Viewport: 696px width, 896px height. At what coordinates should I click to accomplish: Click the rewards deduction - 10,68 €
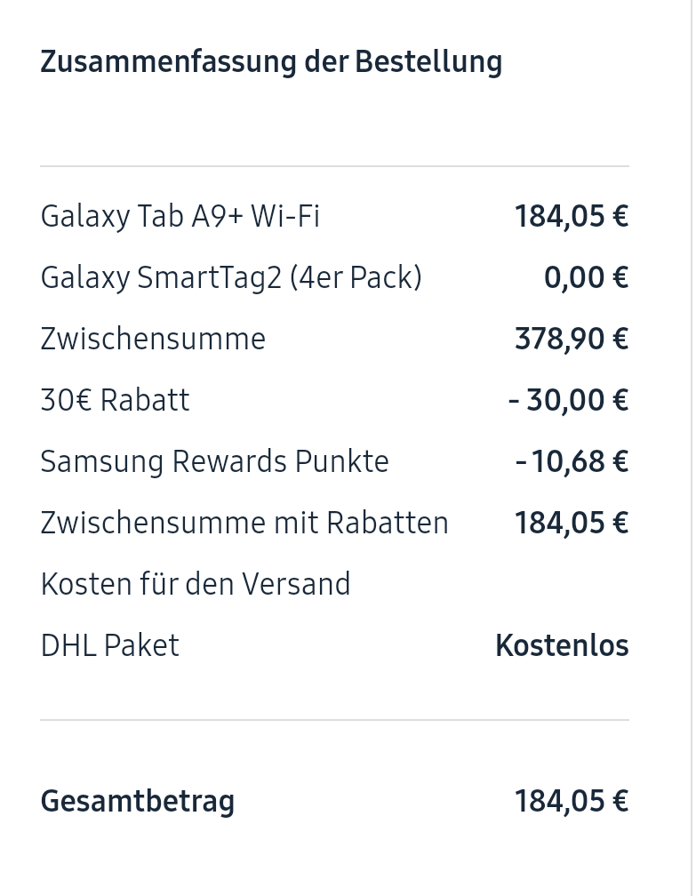pos(572,461)
